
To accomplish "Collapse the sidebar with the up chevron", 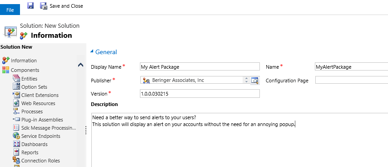I will coord(81,65).
